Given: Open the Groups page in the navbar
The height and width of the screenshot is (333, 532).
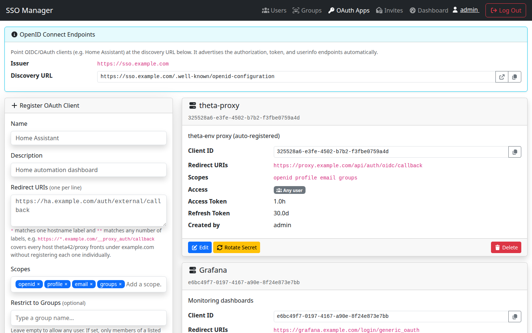Looking at the screenshot, I should 307,10.
